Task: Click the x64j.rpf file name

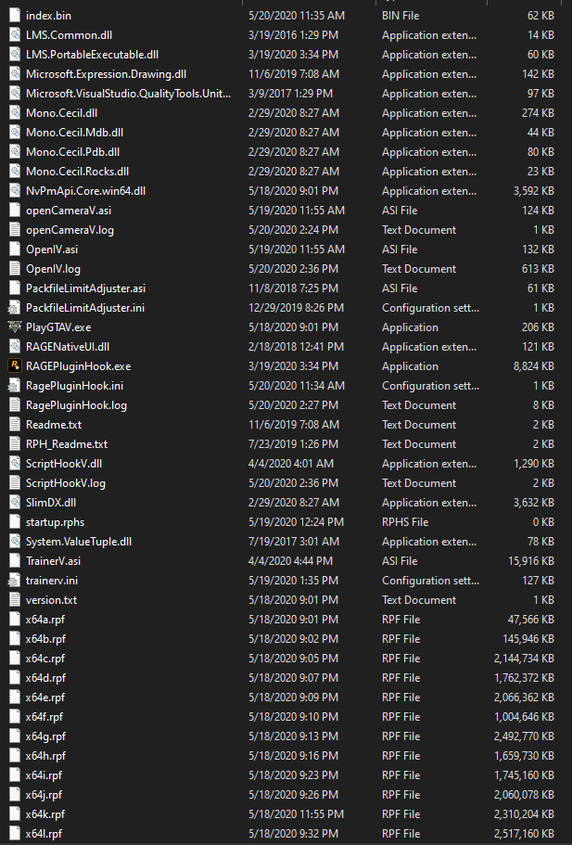Action: click(x=44, y=794)
